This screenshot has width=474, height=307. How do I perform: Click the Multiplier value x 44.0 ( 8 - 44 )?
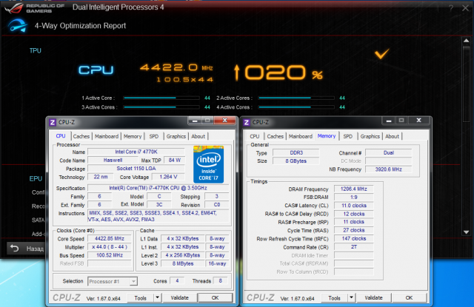coord(110,247)
